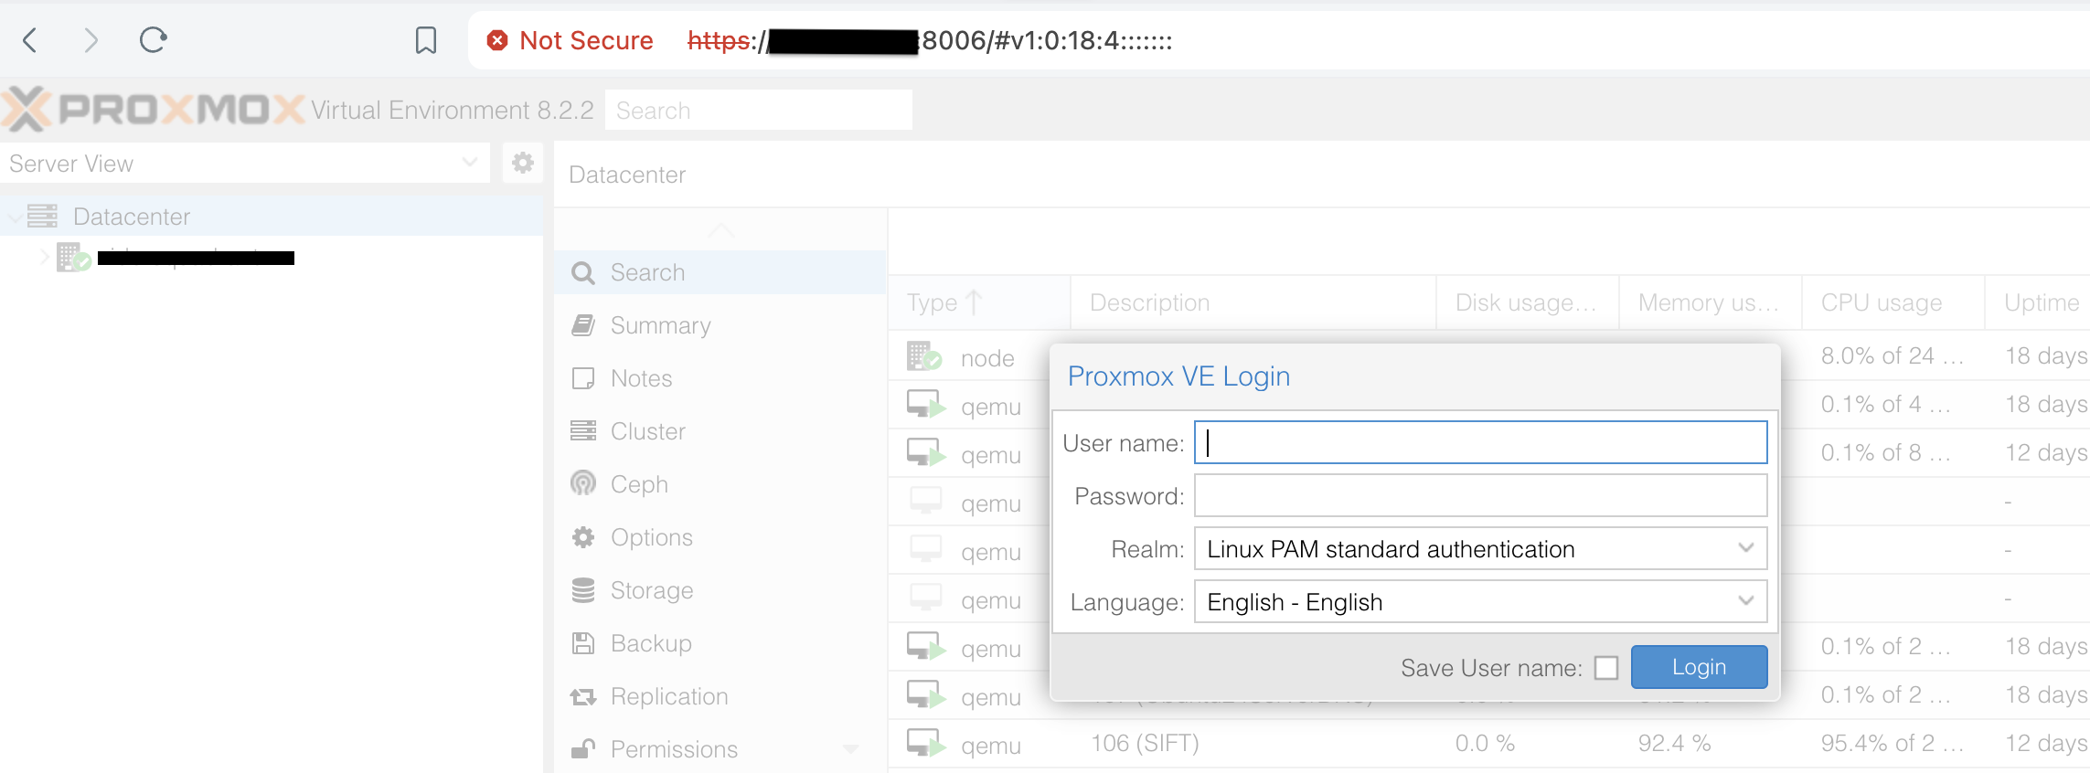Bookmark this page

tap(426, 40)
